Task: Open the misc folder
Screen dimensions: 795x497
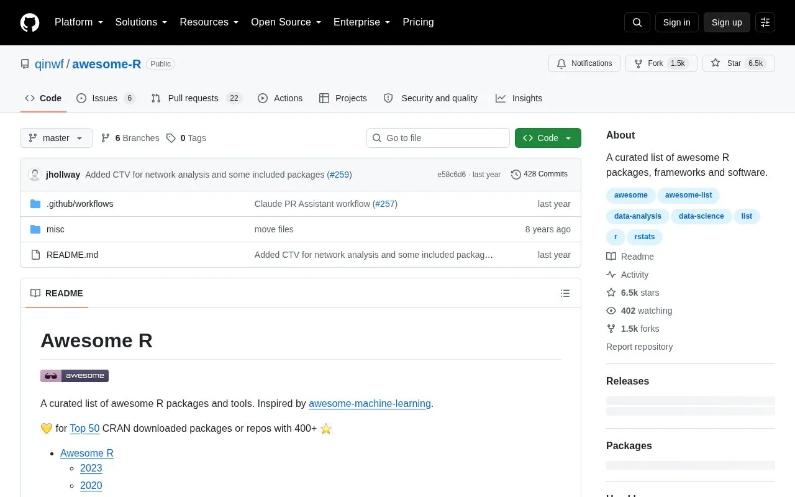Action: tap(55, 229)
